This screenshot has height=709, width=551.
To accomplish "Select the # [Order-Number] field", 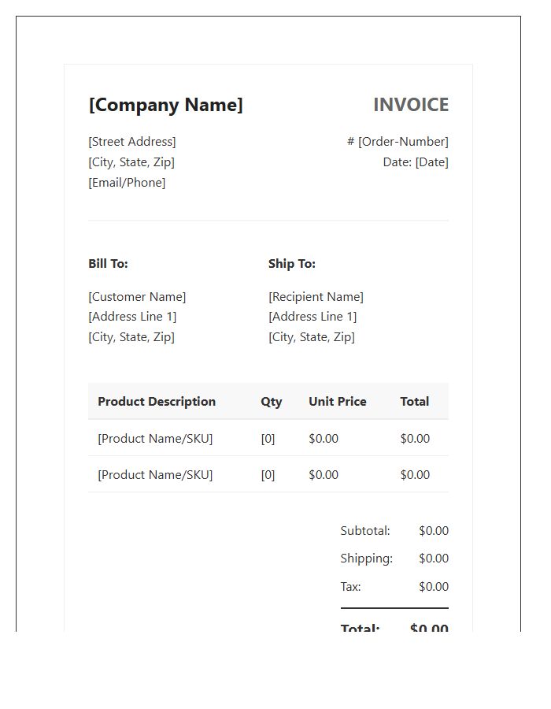I will [398, 142].
